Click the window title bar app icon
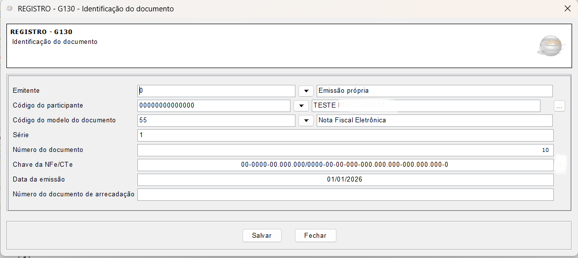This screenshot has width=578, height=258. tap(9, 8)
